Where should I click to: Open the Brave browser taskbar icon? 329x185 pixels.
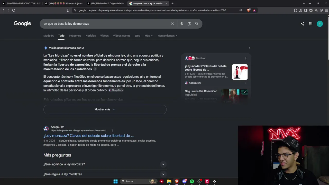click(177, 181)
